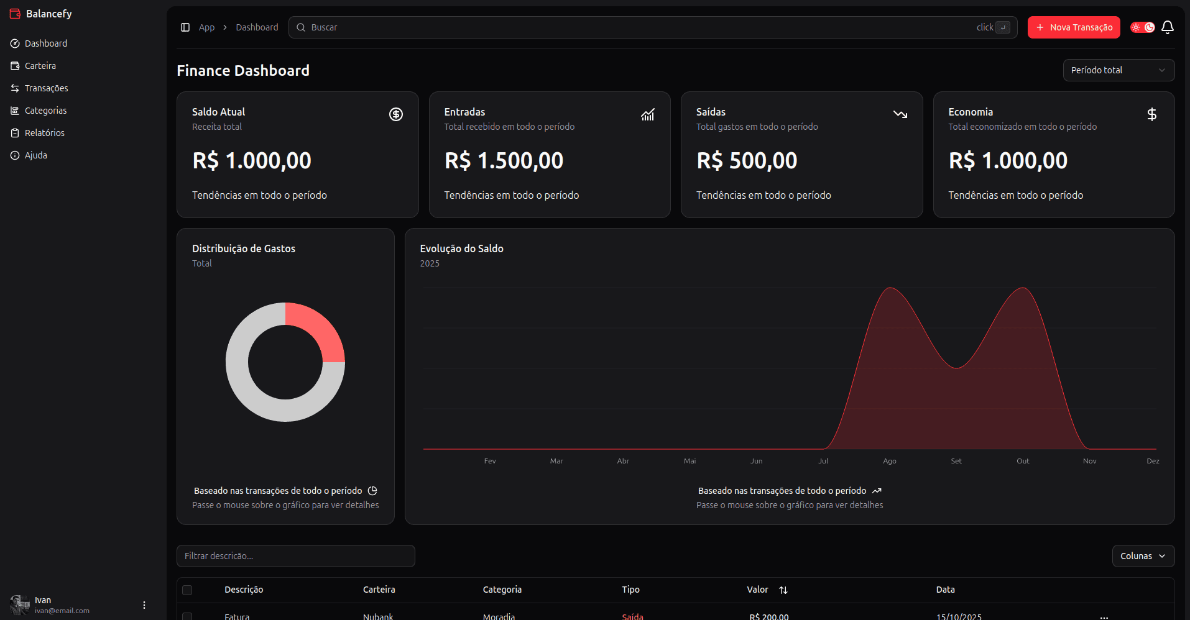
Task: Click the Entradas growth chart icon
Action: (x=647, y=114)
